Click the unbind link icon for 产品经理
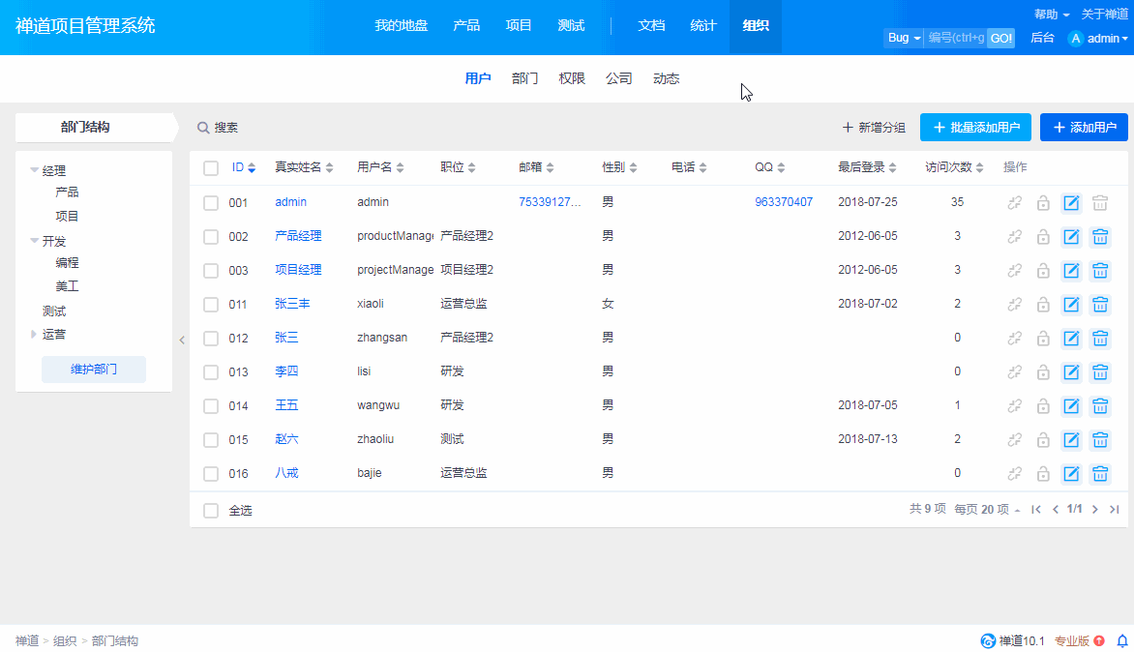 coord(1015,237)
